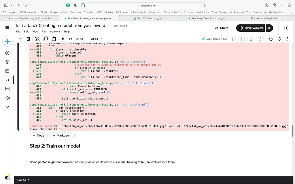This screenshot has width=295, height=184.
Task: Open the Code cell type dropdown
Action: point(95,39)
